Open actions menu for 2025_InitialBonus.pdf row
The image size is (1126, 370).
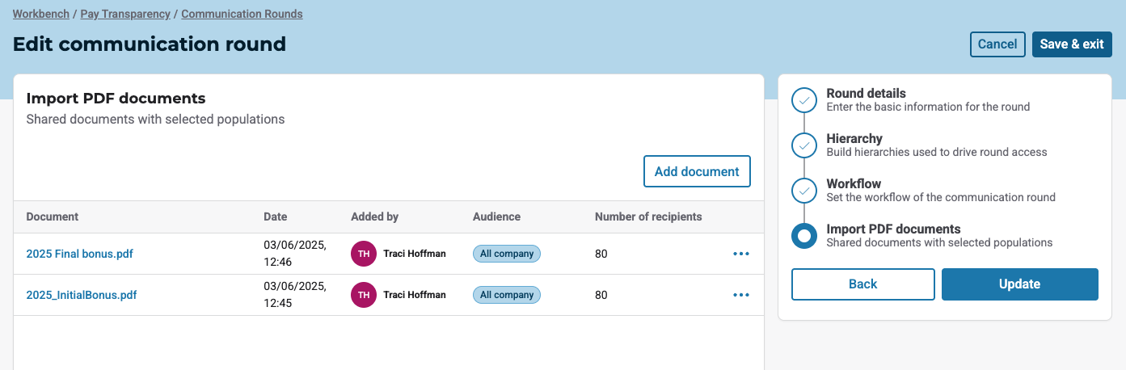click(x=741, y=295)
